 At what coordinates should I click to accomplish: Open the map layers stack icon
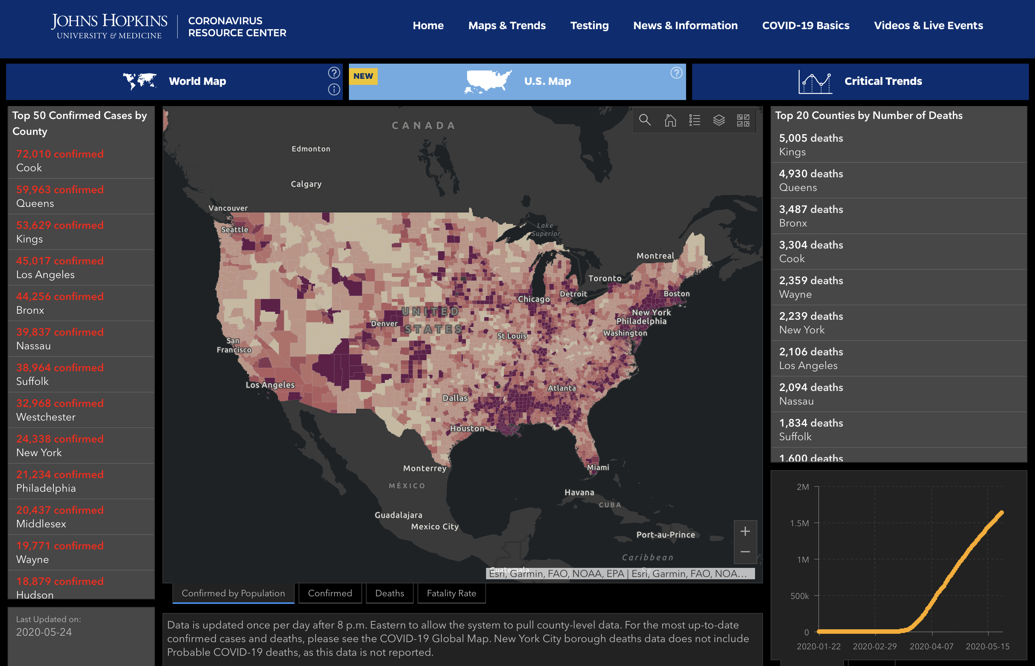(719, 120)
